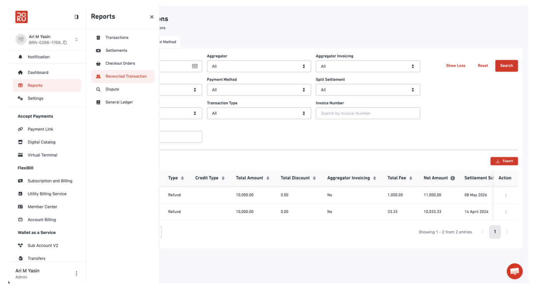This screenshot has width=533, height=288.
Task: Select Reconciled Transaction report
Action: point(122,76)
